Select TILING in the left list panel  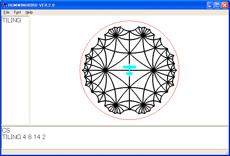click(12, 20)
